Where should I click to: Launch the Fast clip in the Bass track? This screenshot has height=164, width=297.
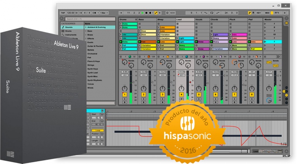click(x=140, y=42)
